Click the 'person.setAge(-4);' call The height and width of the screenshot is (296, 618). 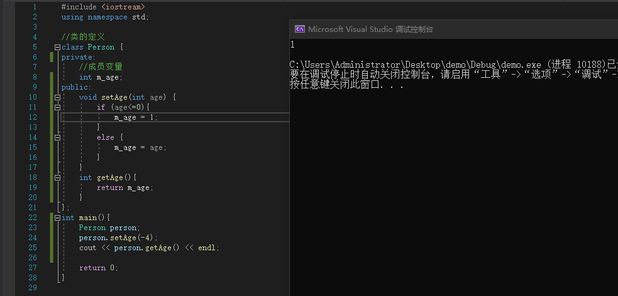coord(118,238)
